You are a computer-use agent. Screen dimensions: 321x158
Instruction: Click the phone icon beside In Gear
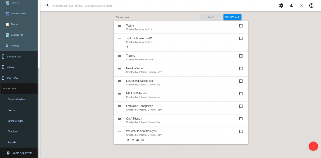[3, 67]
